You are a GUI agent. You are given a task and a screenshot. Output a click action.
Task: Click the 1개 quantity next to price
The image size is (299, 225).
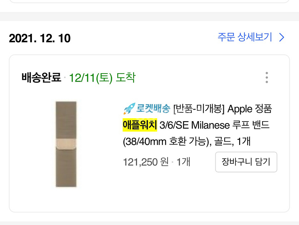pyautogui.click(x=183, y=162)
